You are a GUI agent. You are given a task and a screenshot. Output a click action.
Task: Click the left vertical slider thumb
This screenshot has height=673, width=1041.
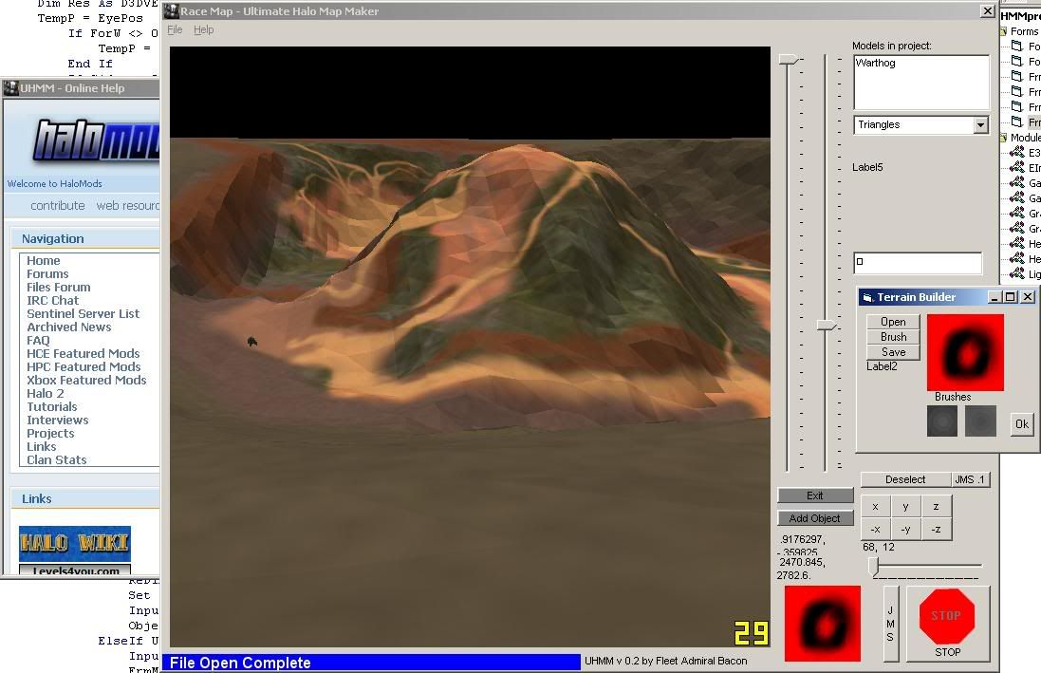point(788,60)
